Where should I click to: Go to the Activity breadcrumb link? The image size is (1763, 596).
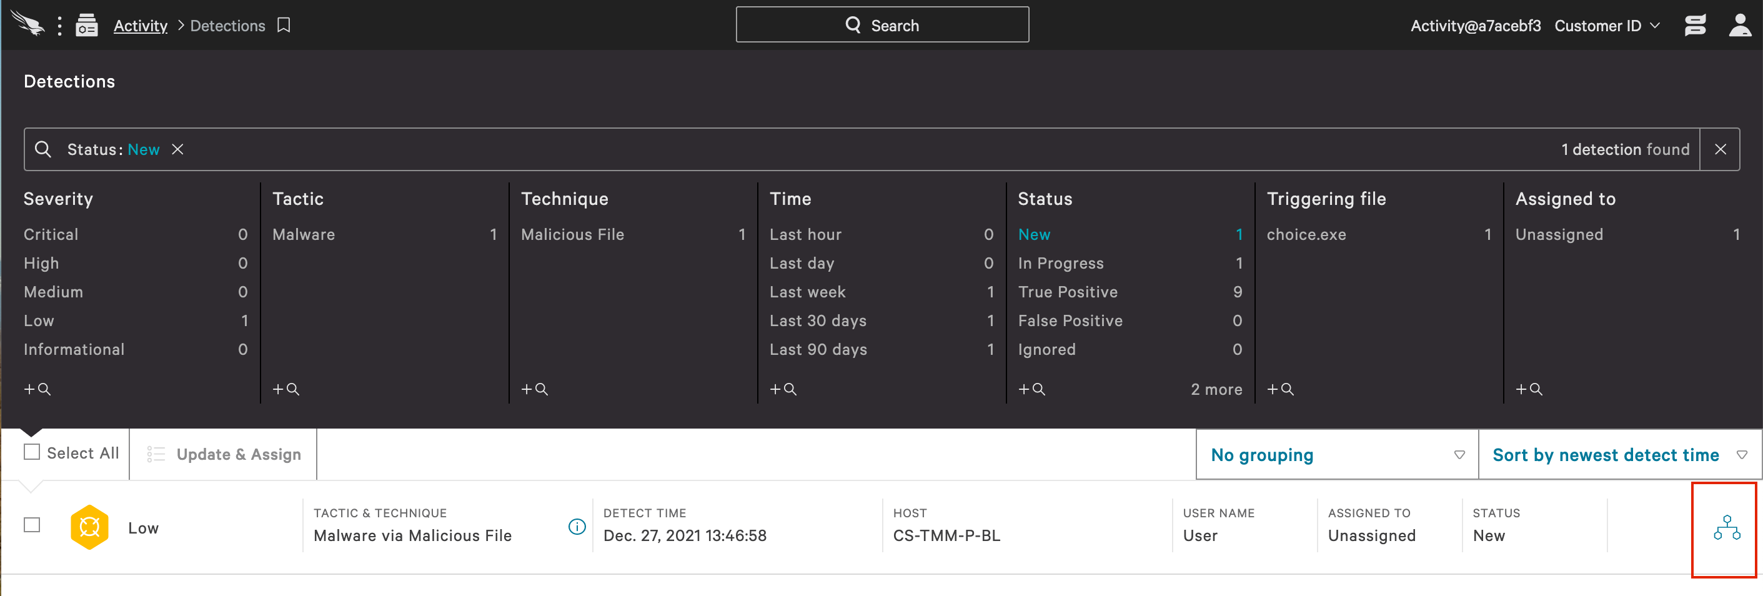tap(141, 26)
